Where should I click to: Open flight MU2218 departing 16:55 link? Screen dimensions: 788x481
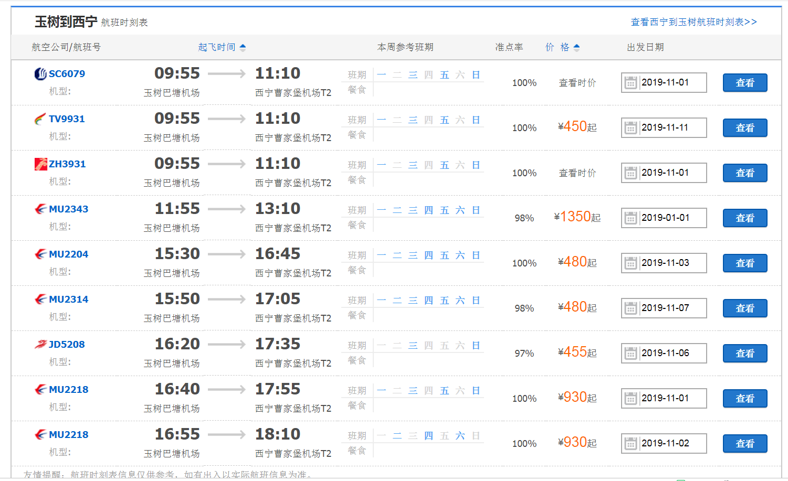coord(68,435)
